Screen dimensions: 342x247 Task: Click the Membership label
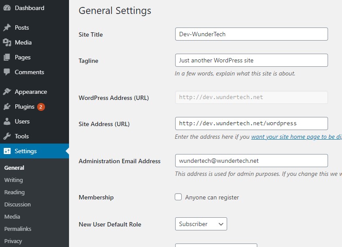point(96,198)
